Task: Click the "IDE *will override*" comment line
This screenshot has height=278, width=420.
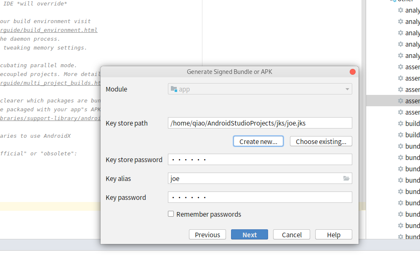Action: pyautogui.click(x=35, y=4)
